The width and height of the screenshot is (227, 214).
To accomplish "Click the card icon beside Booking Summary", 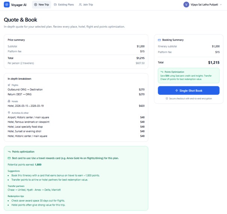I will pos(159,40).
